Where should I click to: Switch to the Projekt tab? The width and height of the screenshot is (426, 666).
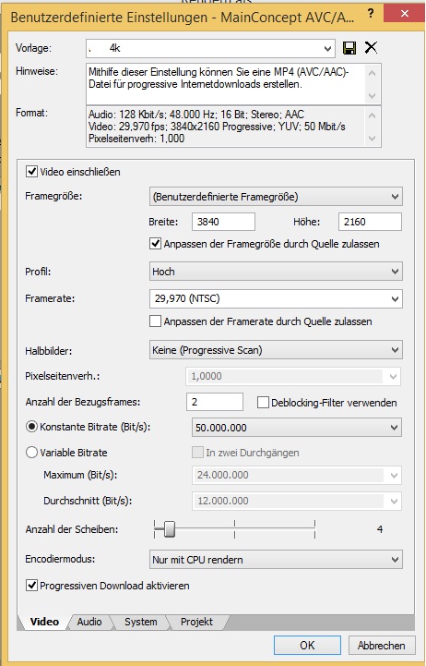[x=196, y=622]
